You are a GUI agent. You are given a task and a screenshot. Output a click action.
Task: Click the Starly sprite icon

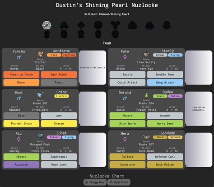click(146, 54)
